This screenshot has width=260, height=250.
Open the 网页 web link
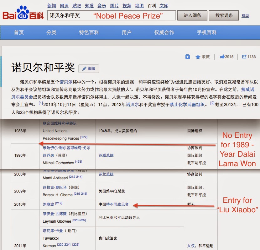64,6
